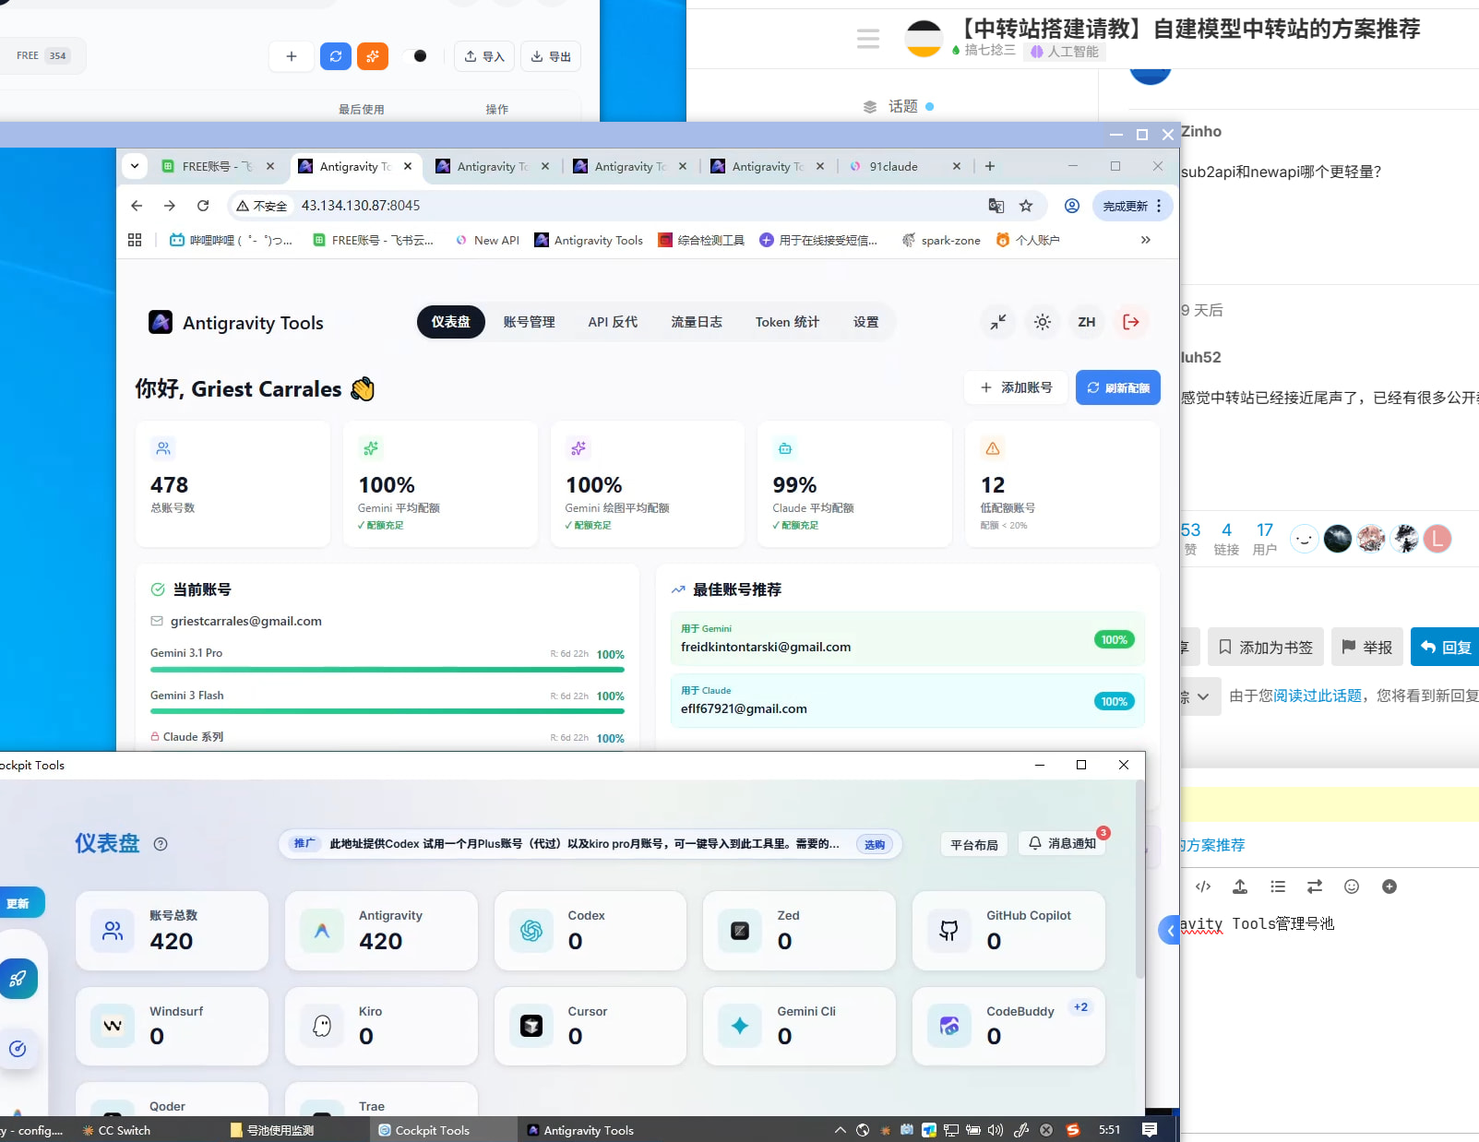Screen dimensions: 1479x1142
Task: Click the 刷新配额 button
Action: click(1118, 387)
